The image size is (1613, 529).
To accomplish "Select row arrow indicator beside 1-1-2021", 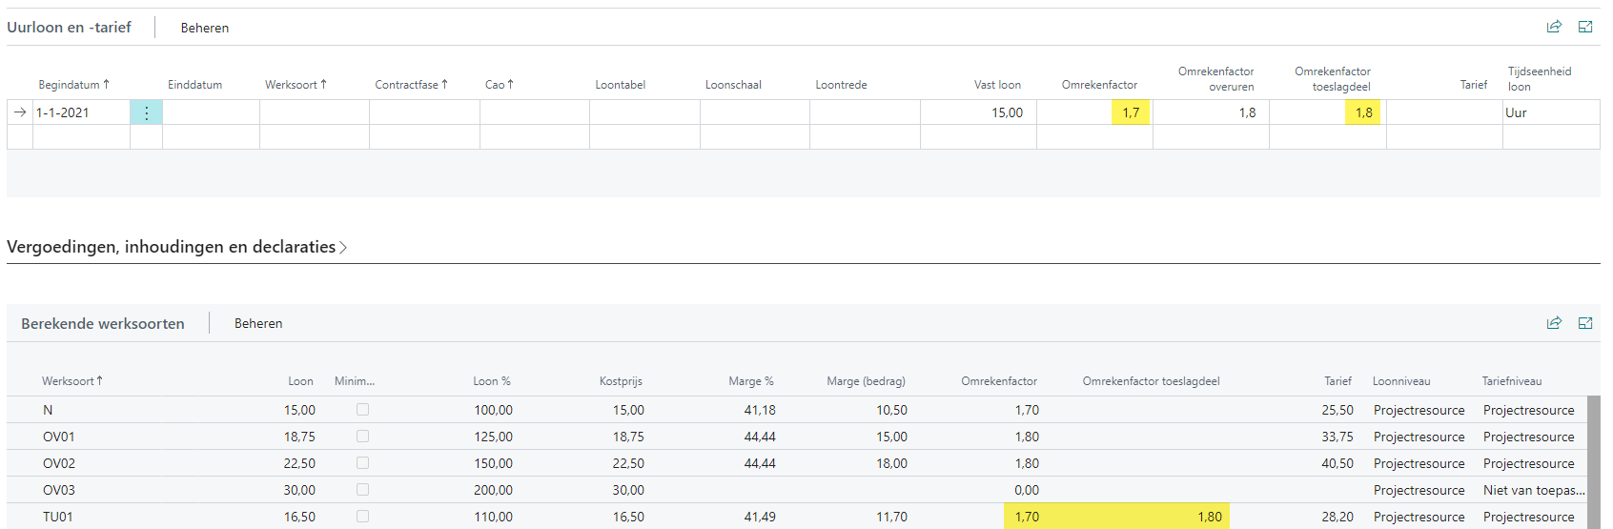I will pyautogui.click(x=20, y=112).
